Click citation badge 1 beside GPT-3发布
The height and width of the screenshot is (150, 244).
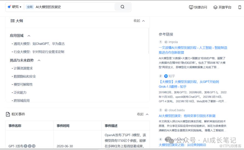26,146
